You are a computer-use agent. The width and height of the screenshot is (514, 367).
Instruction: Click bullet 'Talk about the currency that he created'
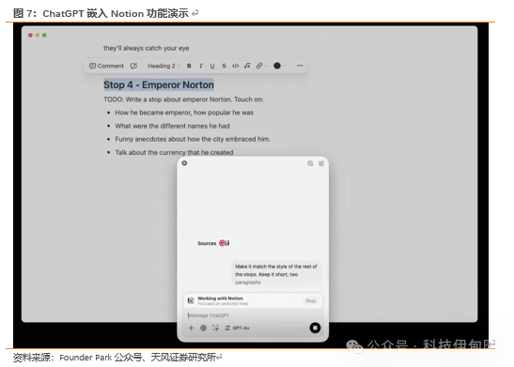click(174, 152)
